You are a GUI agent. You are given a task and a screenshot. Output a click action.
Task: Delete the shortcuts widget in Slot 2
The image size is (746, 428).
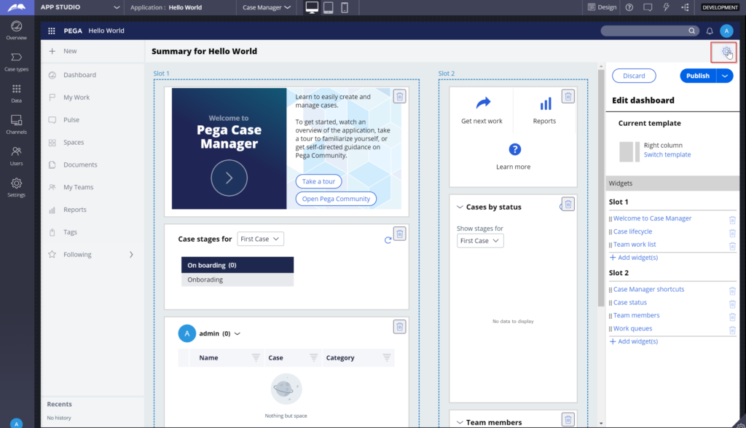point(568,97)
